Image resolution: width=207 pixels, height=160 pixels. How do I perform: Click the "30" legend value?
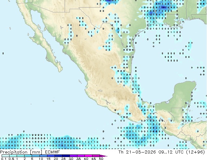pos(71,159)
